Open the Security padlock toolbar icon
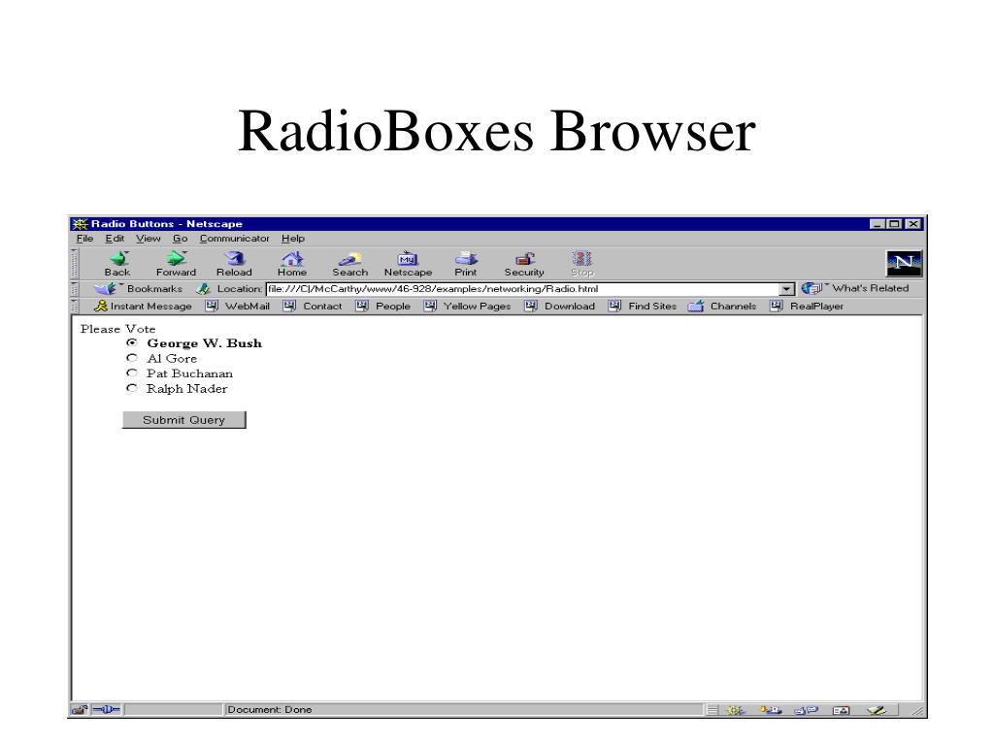Image resolution: width=994 pixels, height=745 pixels. pyautogui.click(x=524, y=258)
